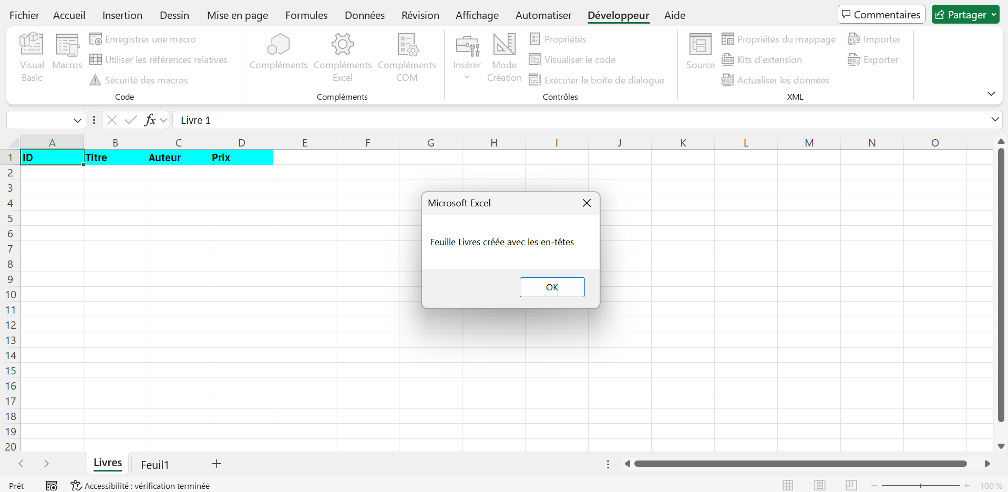Image resolution: width=1008 pixels, height=492 pixels.
Task: Click the horizontal scrollbar thumb
Action: (800, 464)
